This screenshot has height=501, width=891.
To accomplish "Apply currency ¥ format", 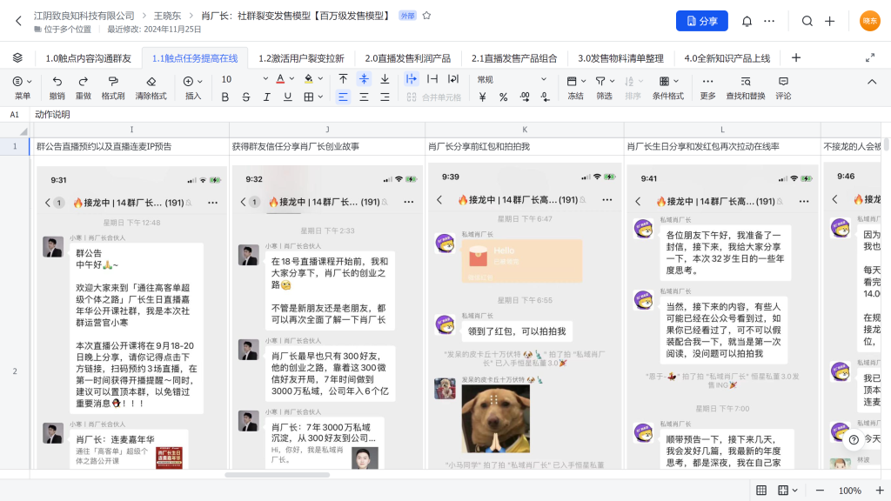I will (x=482, y=97).
